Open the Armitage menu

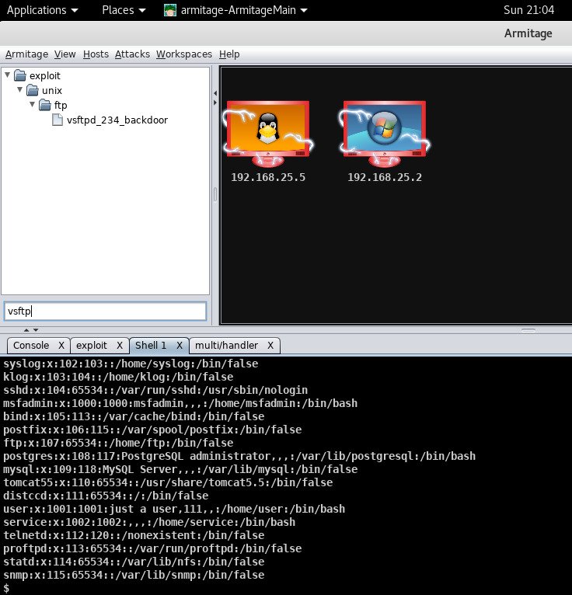26,54
